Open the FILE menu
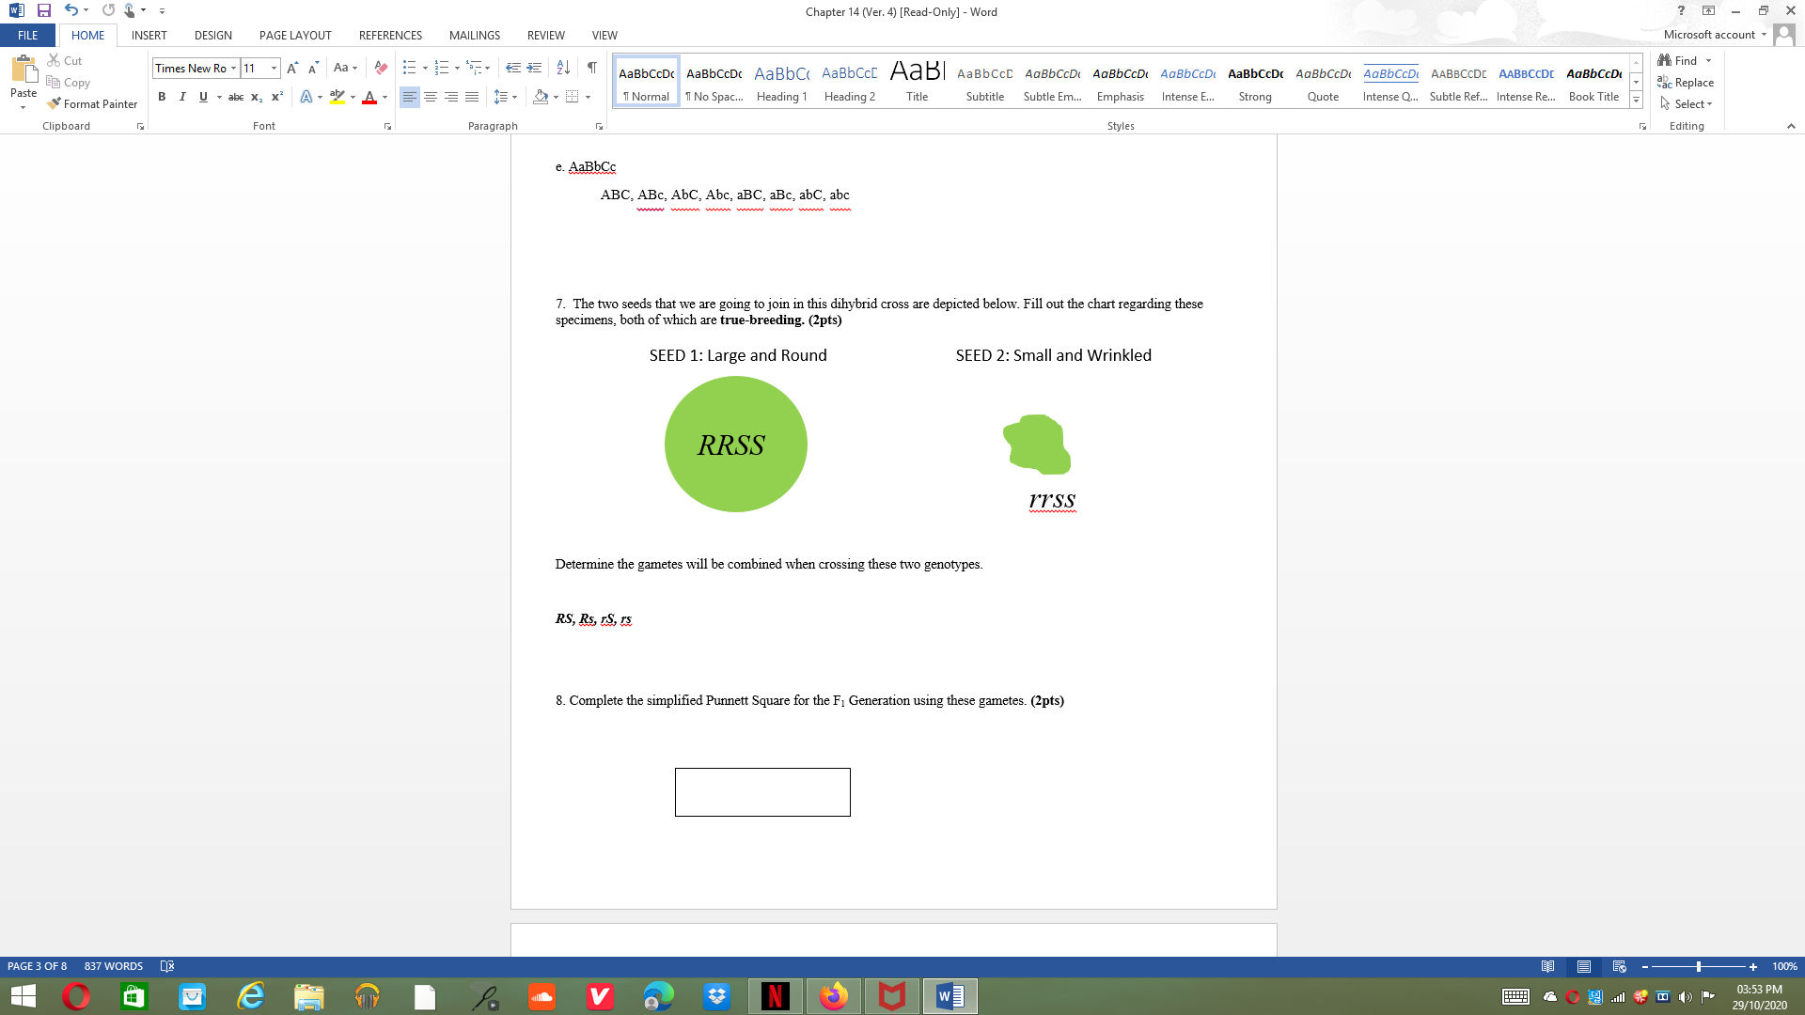The width and height of the screenshot is (1805, 1015). pyautogui.click(x=28, y=35)
